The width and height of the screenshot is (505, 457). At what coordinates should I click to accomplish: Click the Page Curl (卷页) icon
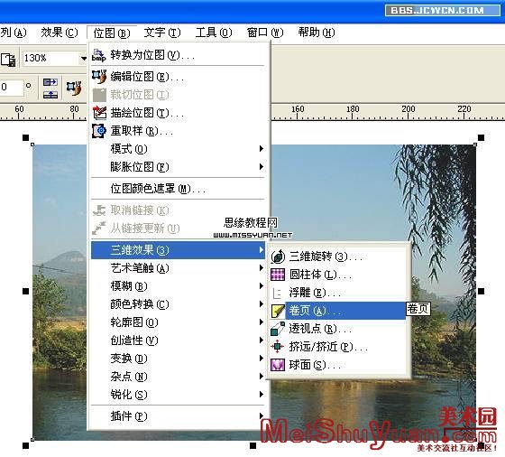[x=278, y=311]
